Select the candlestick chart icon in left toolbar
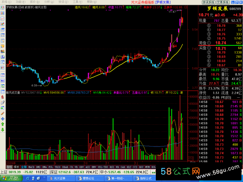Image resolution: width=243 pixels, height=182 pixels. [x=2, y=24]
